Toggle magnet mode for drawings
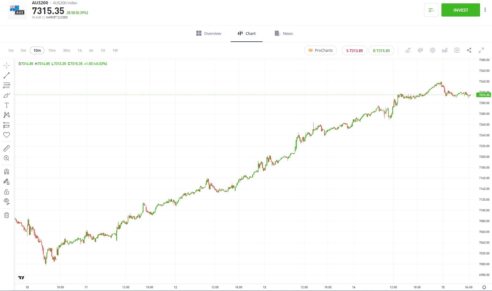492x291 pixels. pyautogui.click(x=7, y=172)
